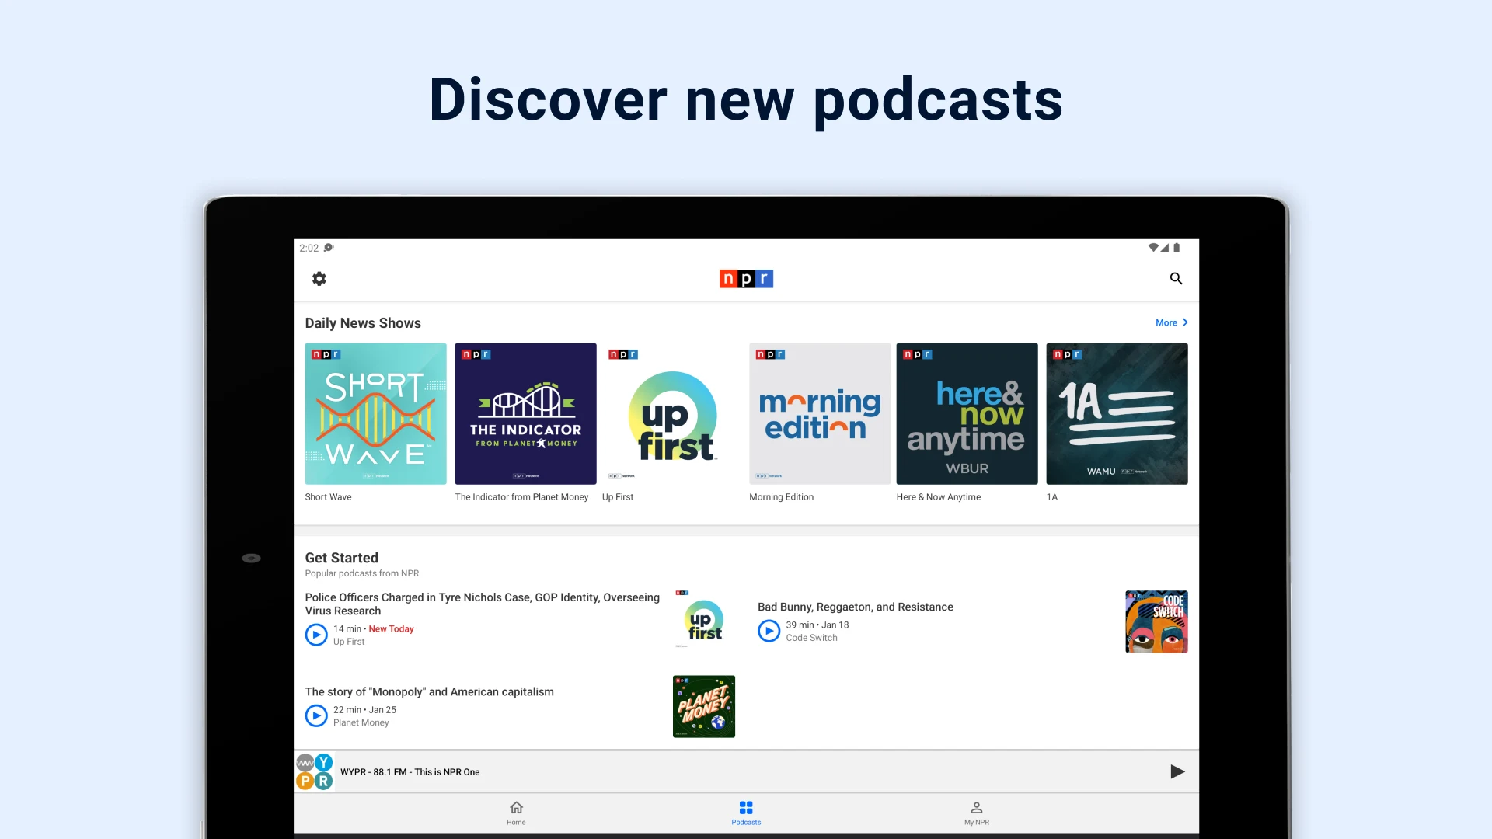Go to the Home tab
Image resolution: width=1492 pixels, height=839 pixels.
(x=516, y=813)
